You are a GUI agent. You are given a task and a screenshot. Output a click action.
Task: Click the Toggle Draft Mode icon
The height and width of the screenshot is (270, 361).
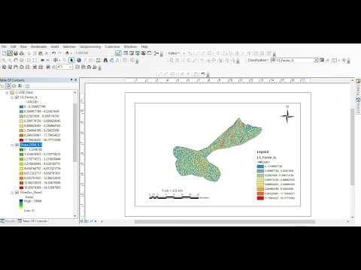pyautogui.click(x=77, y=67)
